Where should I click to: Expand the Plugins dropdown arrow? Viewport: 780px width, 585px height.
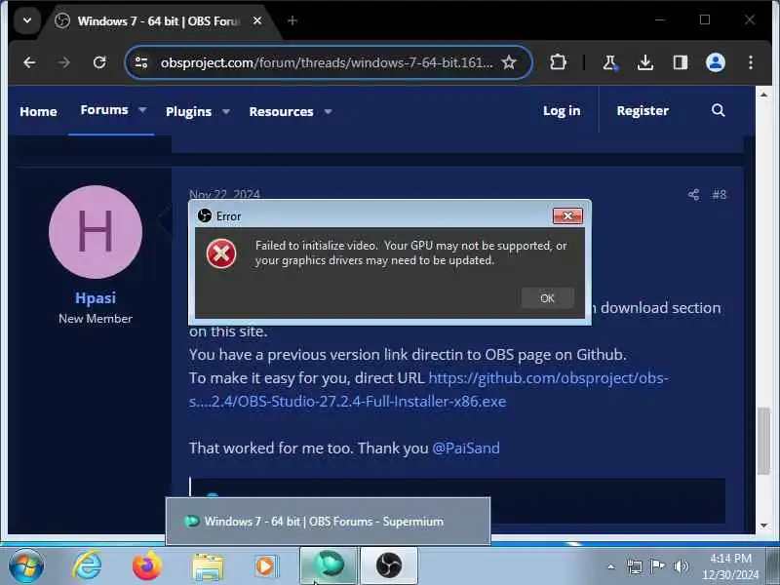click(226, 111)
